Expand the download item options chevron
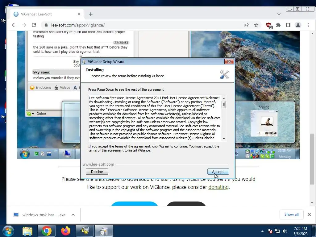The height and width of the screenshot is (237, 316). point(73,215)
